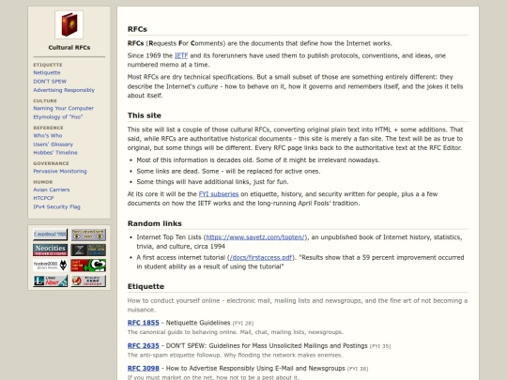Open HTCPCP sidebar link
The image size is (507, 380).
pos(43,198)
